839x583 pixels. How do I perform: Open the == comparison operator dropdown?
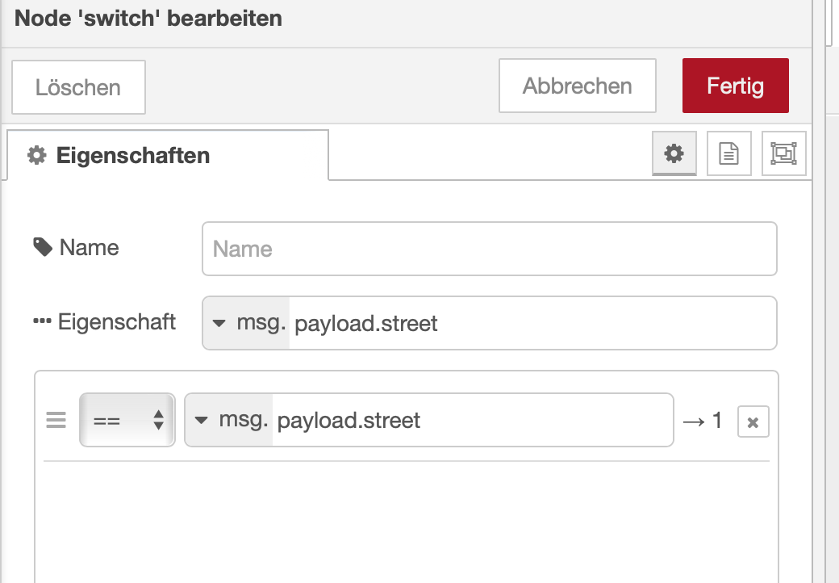[127, 421]
